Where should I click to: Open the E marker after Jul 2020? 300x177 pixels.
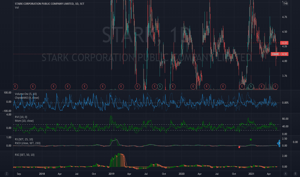click(x=223, y=87)
